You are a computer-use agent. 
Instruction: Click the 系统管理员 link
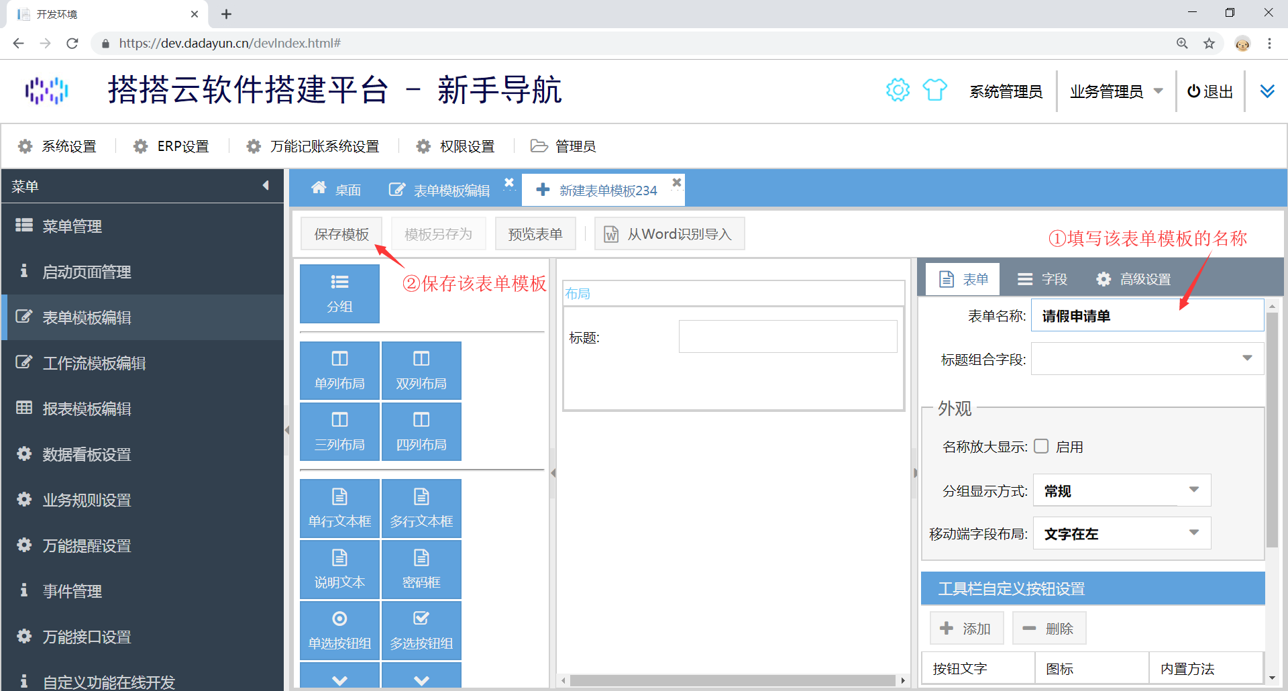click(x=1006, y=91)
